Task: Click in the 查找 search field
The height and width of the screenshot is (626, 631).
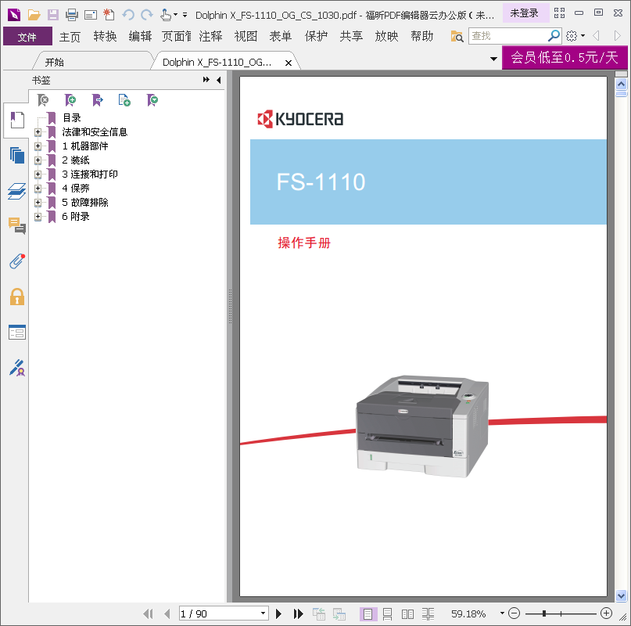Action: pyautogui.click(x=508, y=36)
